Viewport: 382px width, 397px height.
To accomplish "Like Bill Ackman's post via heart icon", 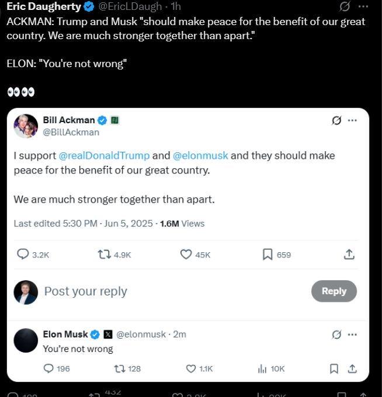I will tap(186, 255).
